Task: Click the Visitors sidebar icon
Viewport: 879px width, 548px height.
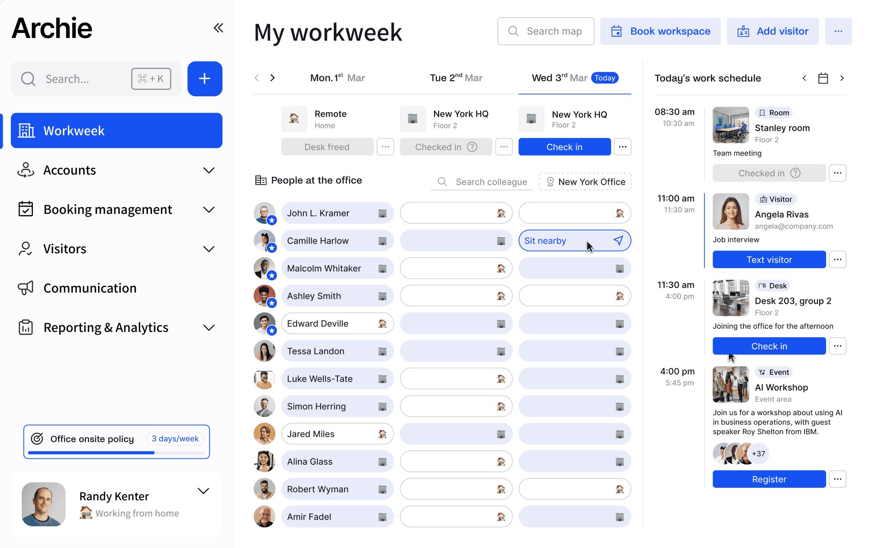Action: coord(26,249)
